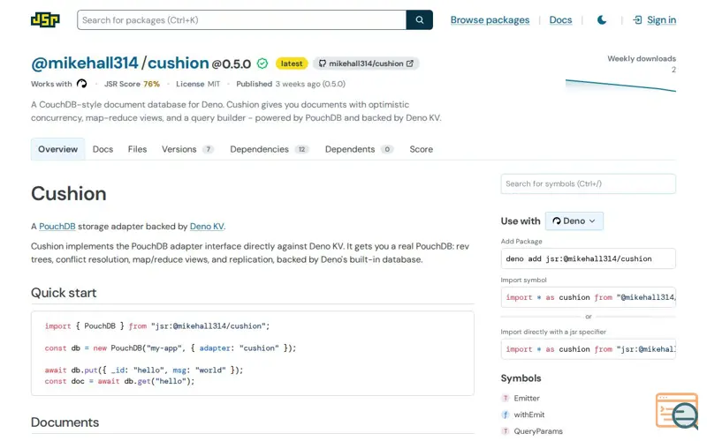Click the withEmit function symbol icon
The height and width of the screenshot is (441, 707).
tap(506, 415)
